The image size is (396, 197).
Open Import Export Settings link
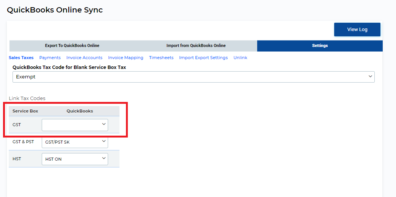coord(204,58)
